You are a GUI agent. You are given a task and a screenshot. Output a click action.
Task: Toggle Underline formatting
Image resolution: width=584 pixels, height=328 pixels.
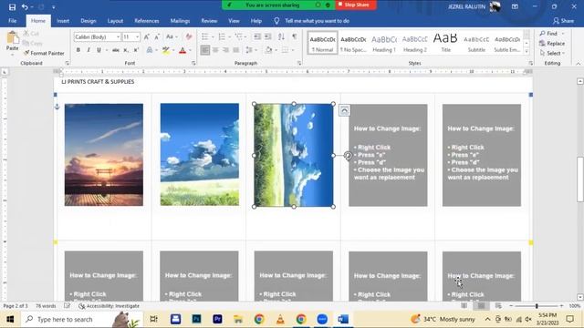click(99, 50)
